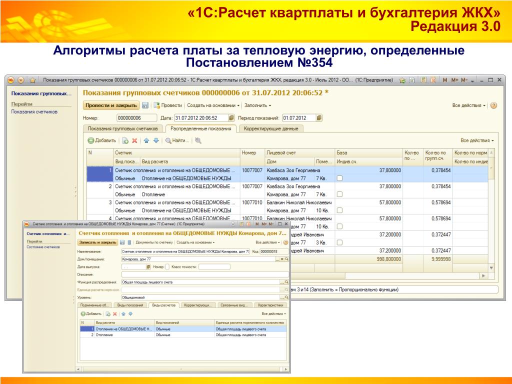Open the top Все действия menu in the main window
The image size is (512, 384).
pos(468,105)
